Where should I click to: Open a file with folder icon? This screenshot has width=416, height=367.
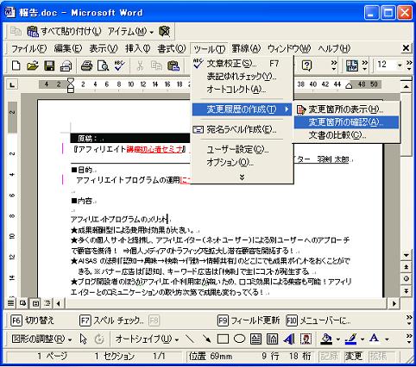(33, 65)
